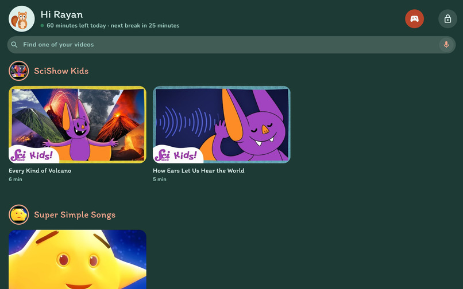
Task: Open the SciShow Kids channel avatar
Action: [x=18, y=71]
